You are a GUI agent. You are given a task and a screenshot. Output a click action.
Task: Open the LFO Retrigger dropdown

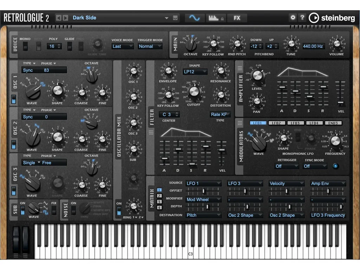coord(287,166)
